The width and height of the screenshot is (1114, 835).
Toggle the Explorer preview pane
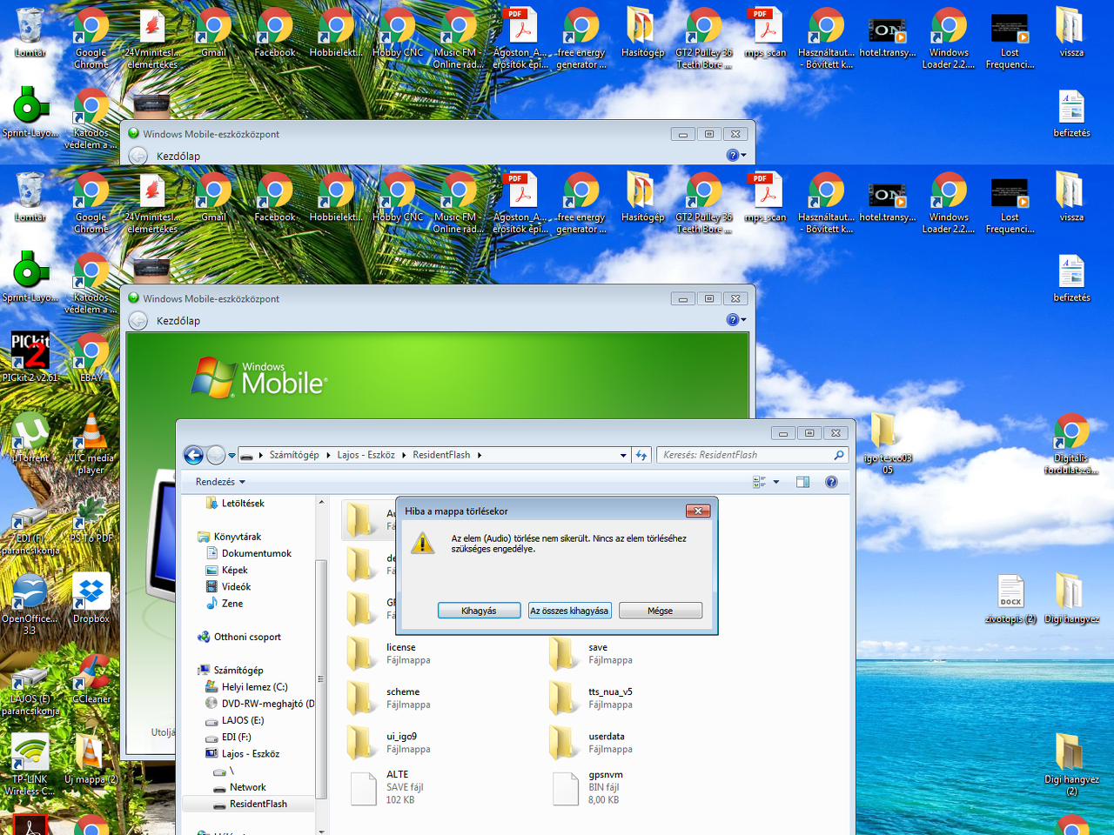point(802,482)
